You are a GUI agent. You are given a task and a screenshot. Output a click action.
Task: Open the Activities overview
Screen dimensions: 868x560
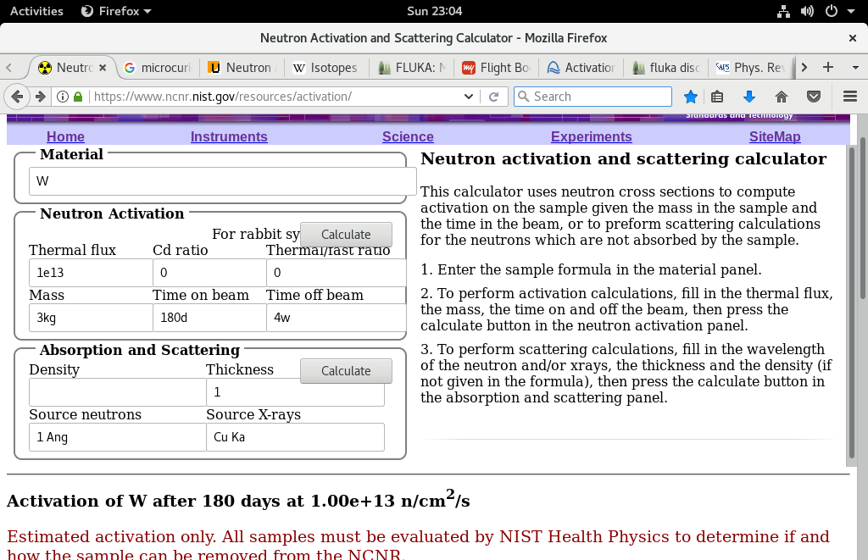click(x=36, y=11)
